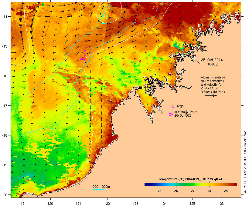Click the colorbar tick label 28
Viewport: 249px width, 206px height.
click(209, 191)
